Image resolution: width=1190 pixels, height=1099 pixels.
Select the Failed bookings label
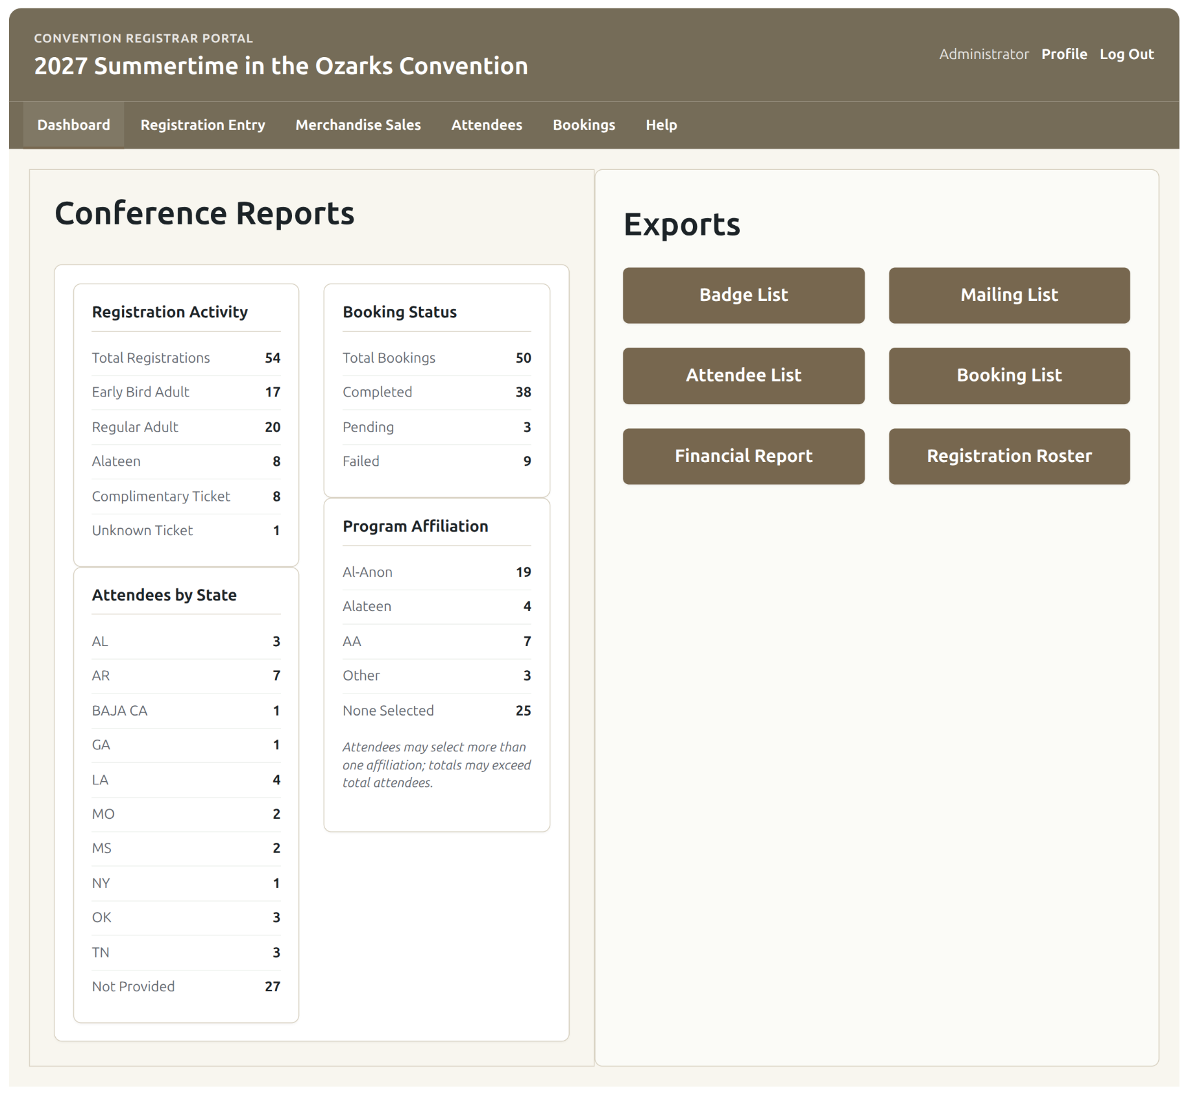tap(361, 461)
